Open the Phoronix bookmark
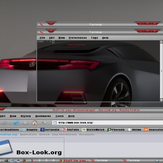This screenshot has width=163, height=163. [x=116, y=130]
